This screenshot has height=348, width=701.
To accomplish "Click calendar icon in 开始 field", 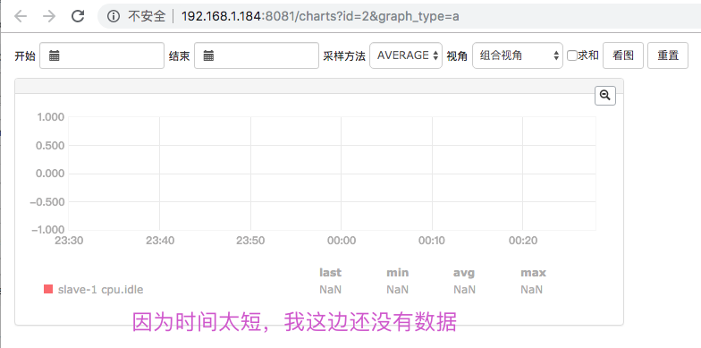I will [55, 55].
